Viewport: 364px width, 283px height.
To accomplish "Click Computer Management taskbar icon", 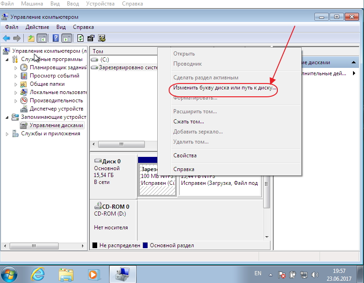I will click(122, 275).
